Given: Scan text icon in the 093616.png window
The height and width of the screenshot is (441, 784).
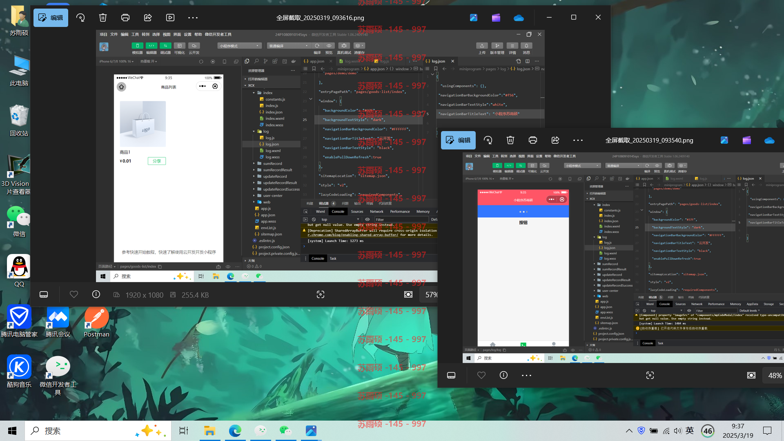Looking at the screenshot, I should [321, 294].
